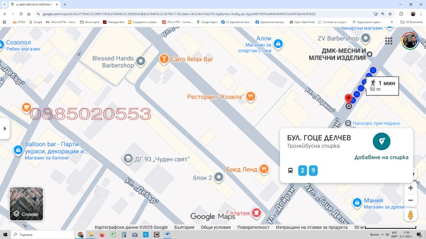Go back in browser history

pyautogui.click(x=5, y=14)
